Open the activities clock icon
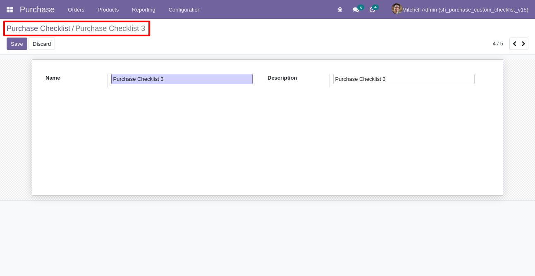 click(x=372, y=9)
